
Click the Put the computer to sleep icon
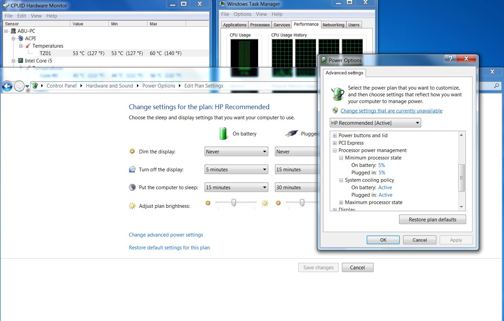point(132,187)
